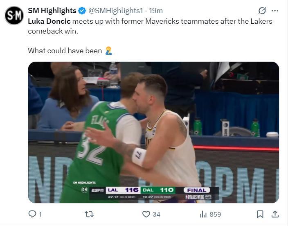
Task: Click the FINAL score badge in video
Action: [197, 190]
